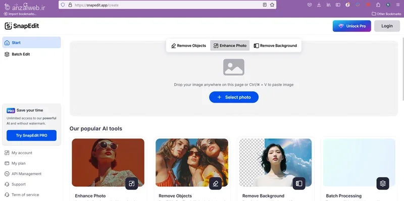The width and height of the screenshot is (404, 201).
Task: Toggle reader view icon in address bar
Action: pos(265,5)
